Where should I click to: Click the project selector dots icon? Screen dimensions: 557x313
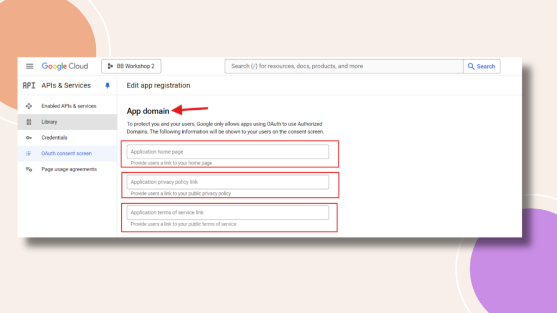click(x=110, y=66)
